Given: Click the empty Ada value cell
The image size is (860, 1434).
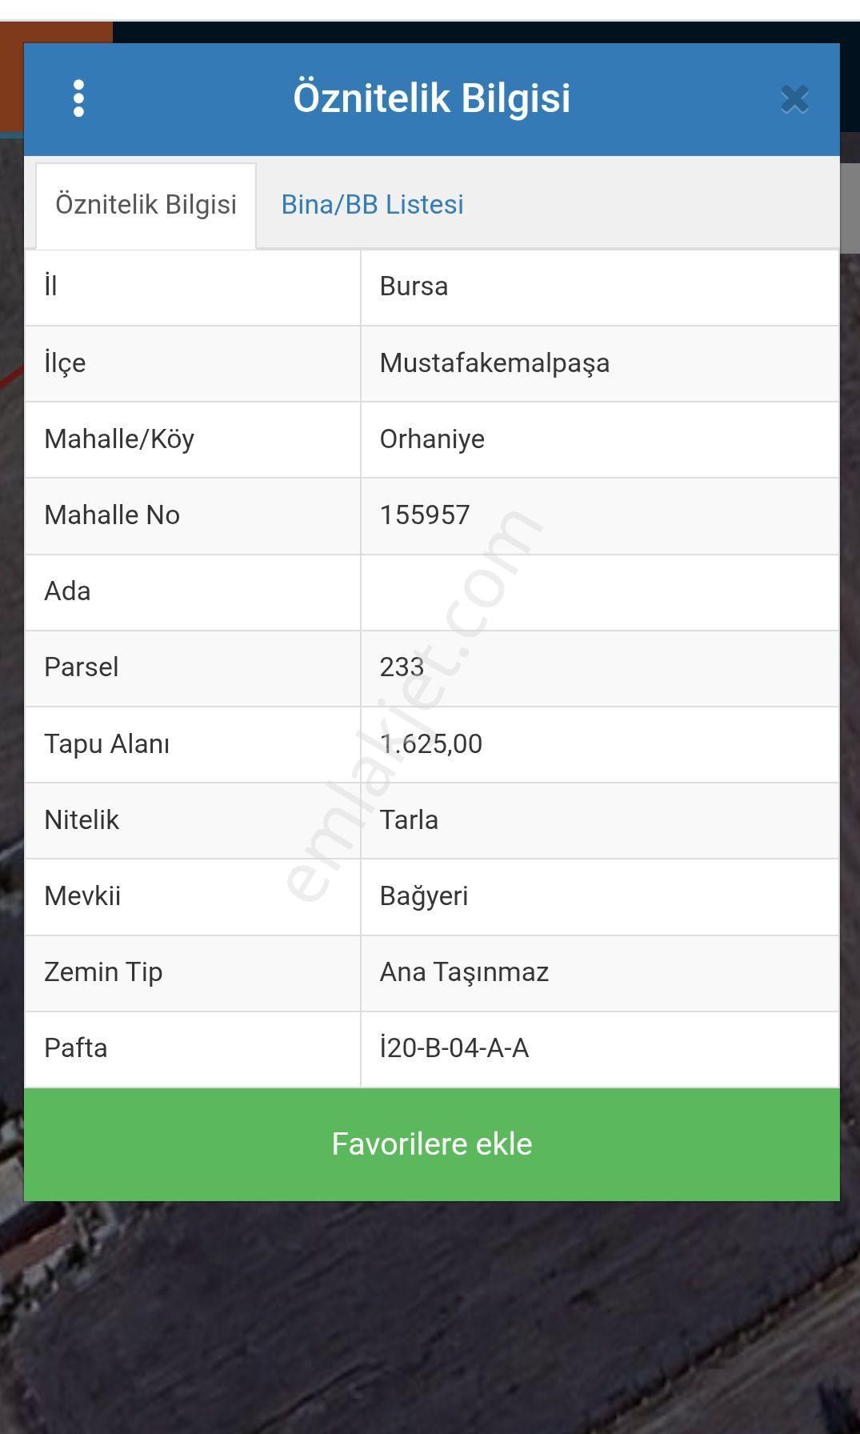Looking at the screenshot, I should click(598, 592).
